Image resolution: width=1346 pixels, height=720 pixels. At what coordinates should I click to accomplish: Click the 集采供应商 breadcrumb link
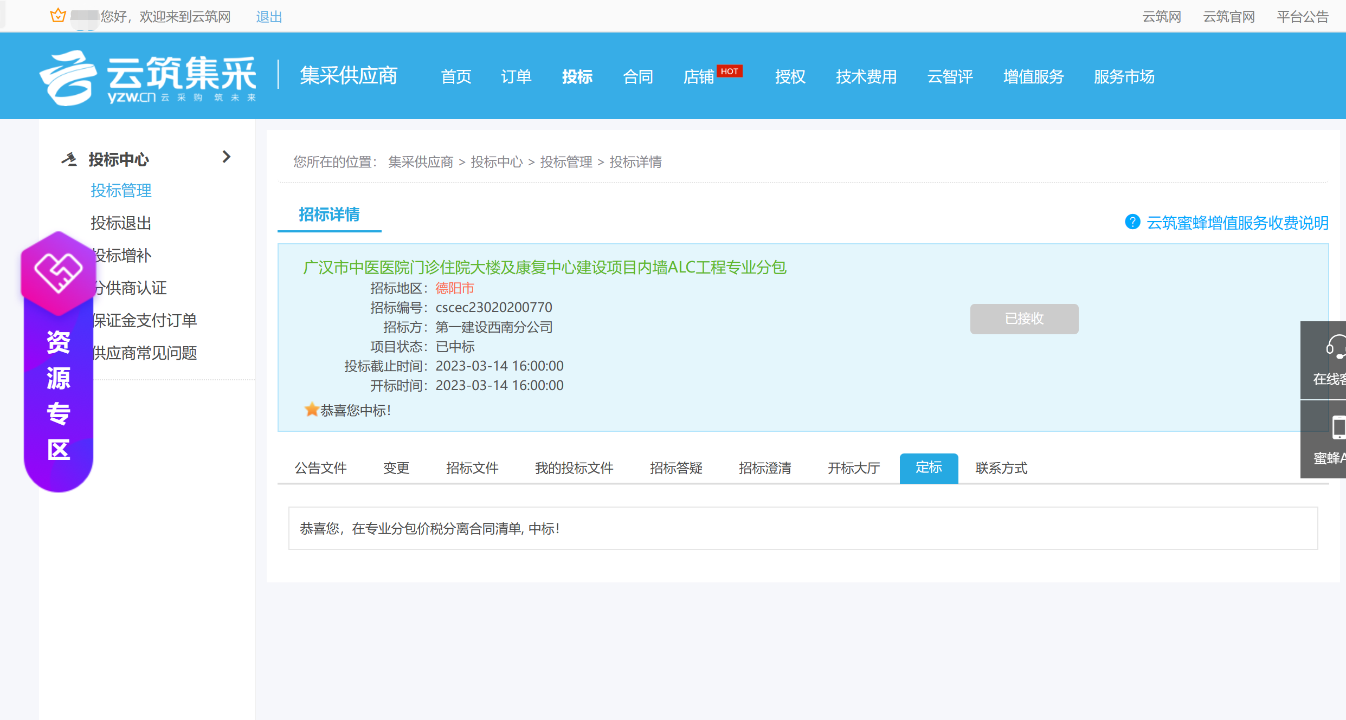point(421,162)
